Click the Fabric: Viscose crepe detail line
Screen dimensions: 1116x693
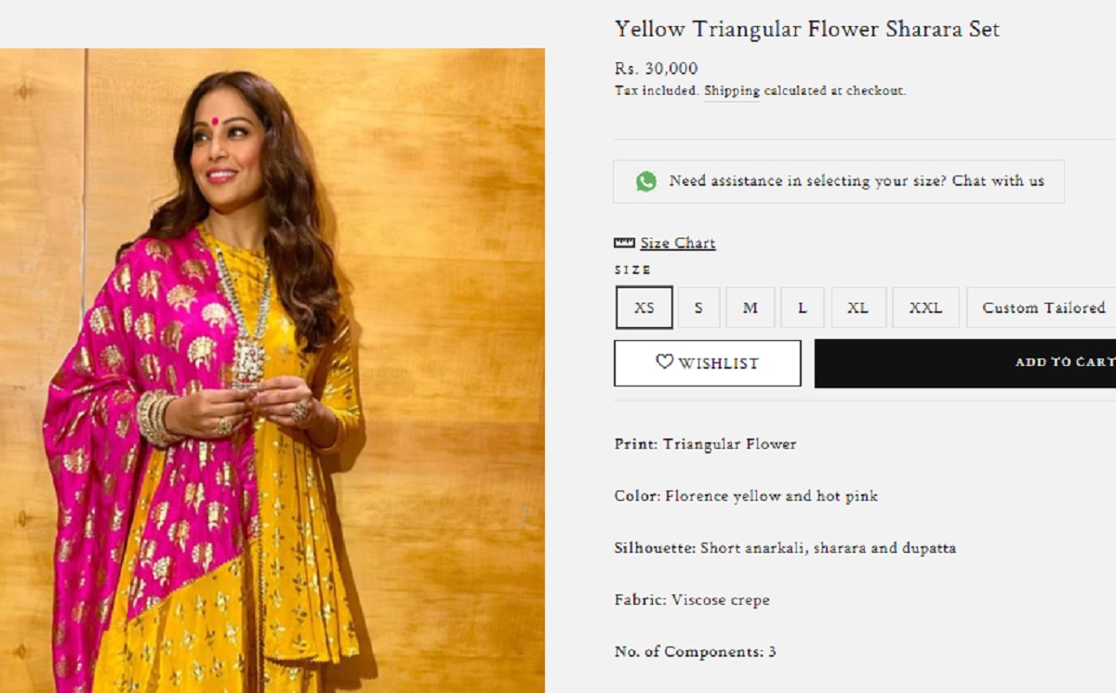coord(692,600)
